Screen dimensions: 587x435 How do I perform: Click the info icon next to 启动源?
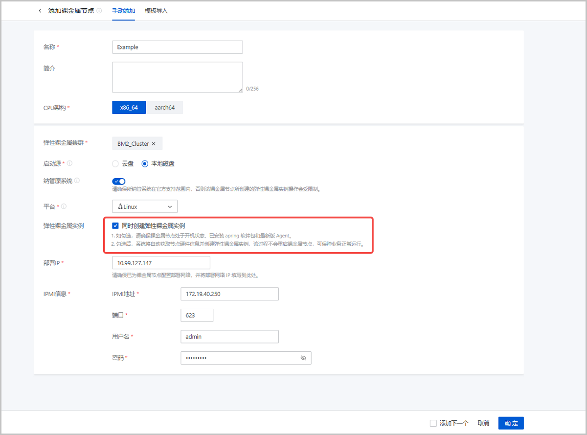[x=69, y=163]
